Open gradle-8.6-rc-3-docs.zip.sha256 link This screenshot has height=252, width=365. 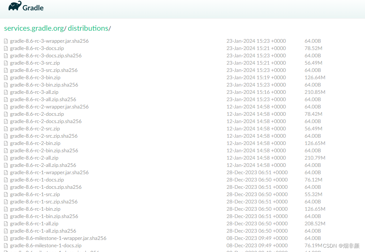coord(46,56)
